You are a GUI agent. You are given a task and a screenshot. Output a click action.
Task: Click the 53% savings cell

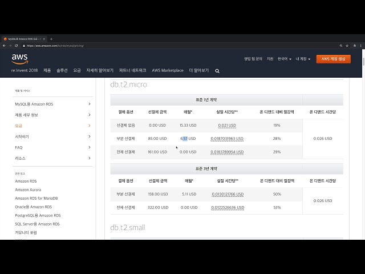tap(277, 208)
